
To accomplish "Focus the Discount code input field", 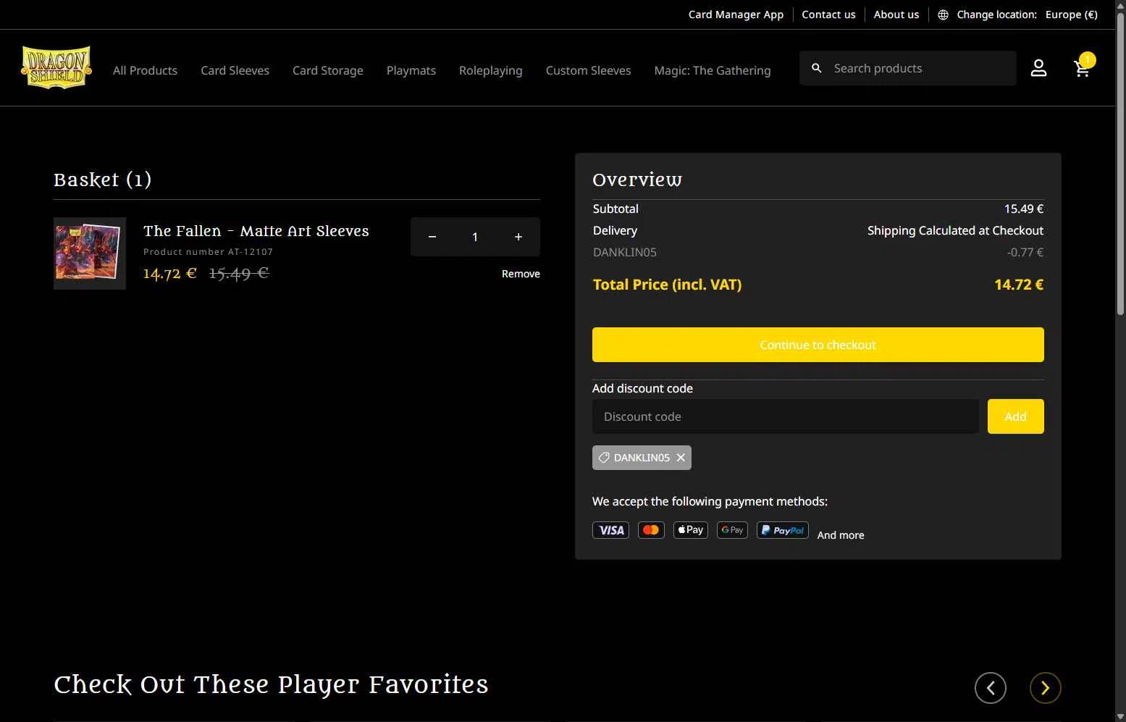I will point(786,416).
